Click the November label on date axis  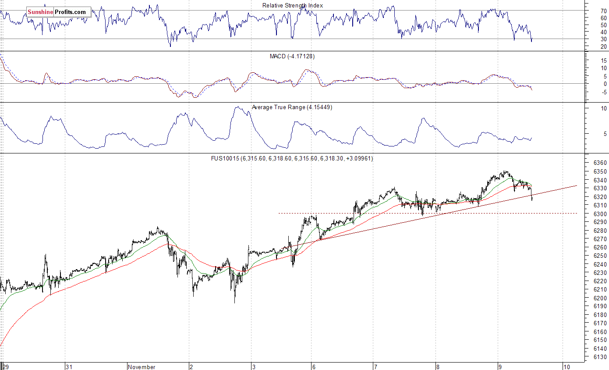(x=142, y=367)
